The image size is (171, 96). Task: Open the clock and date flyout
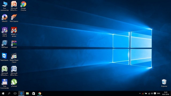point(165,93)
